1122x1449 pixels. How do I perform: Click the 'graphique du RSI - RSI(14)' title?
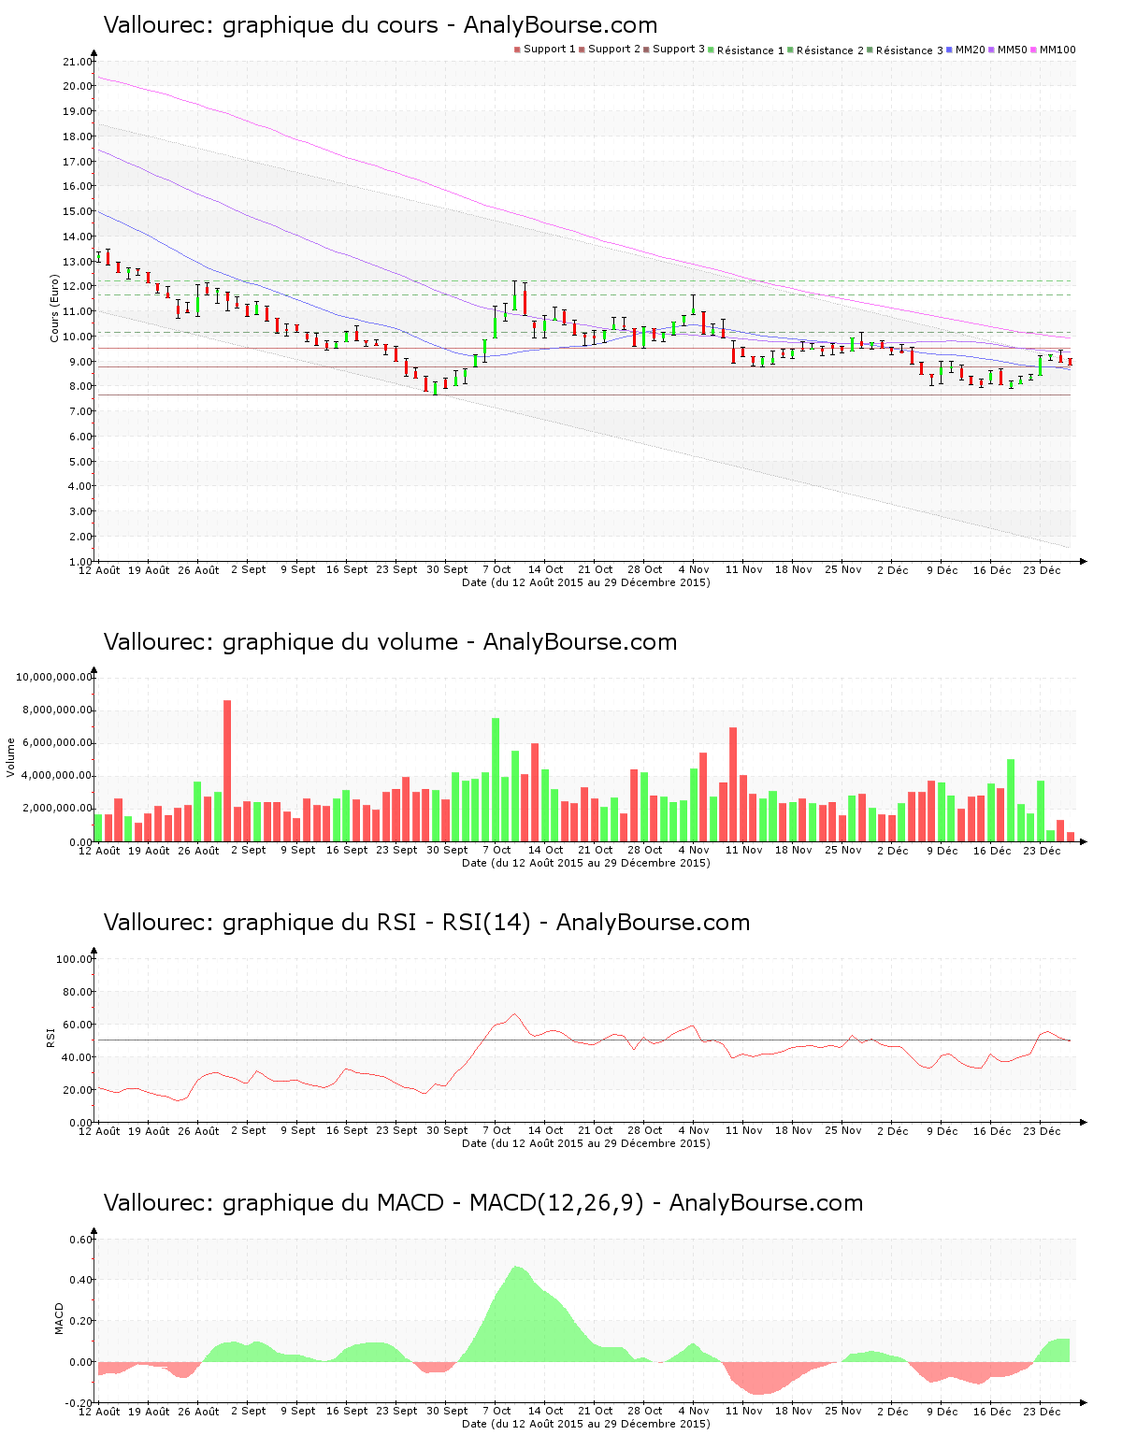coord(376,923)
